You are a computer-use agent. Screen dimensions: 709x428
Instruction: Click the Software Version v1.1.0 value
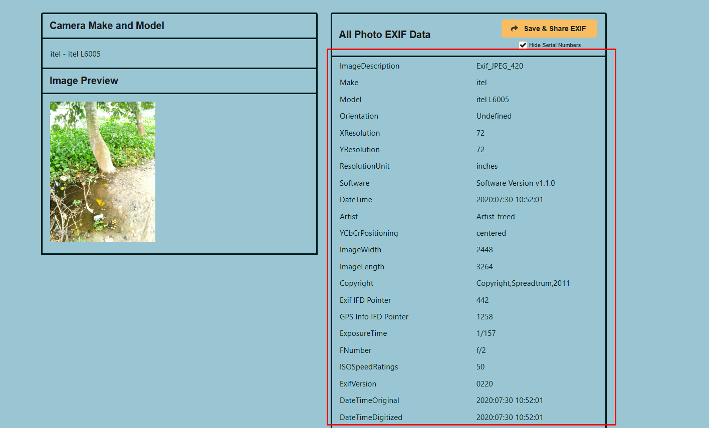click(515, 183)
